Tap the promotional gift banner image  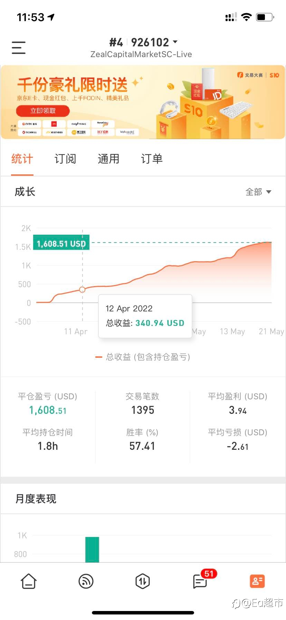pyautogui.click(x=143, y=102)
